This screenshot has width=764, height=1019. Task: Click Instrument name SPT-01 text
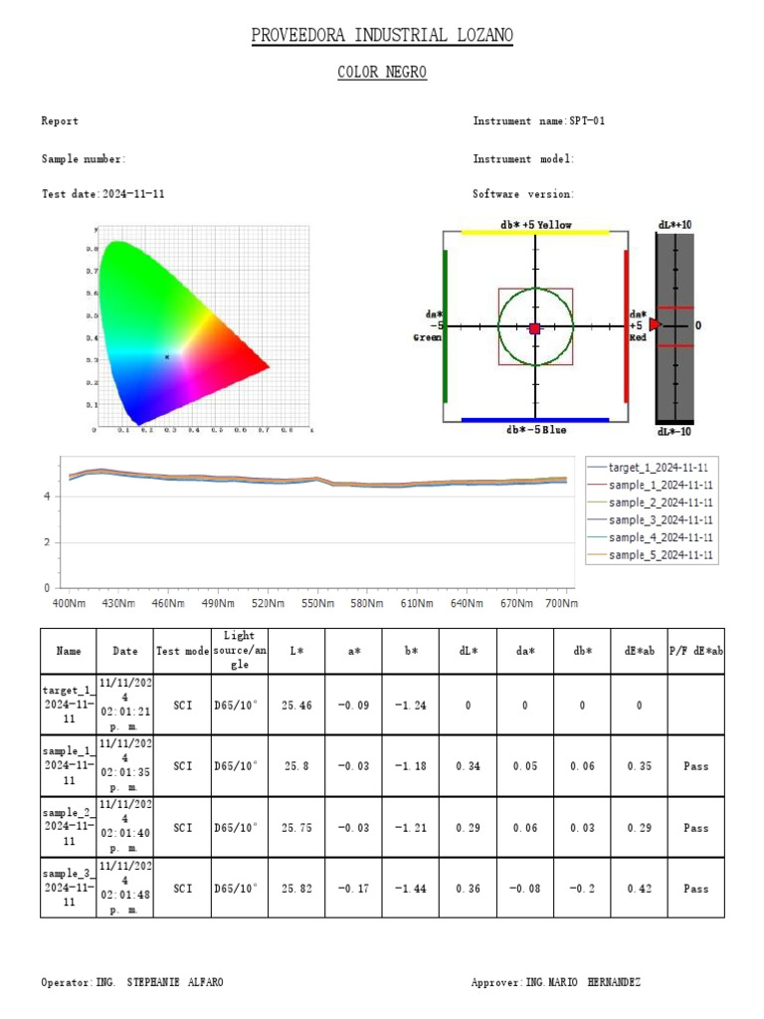[x=538, y=120]
